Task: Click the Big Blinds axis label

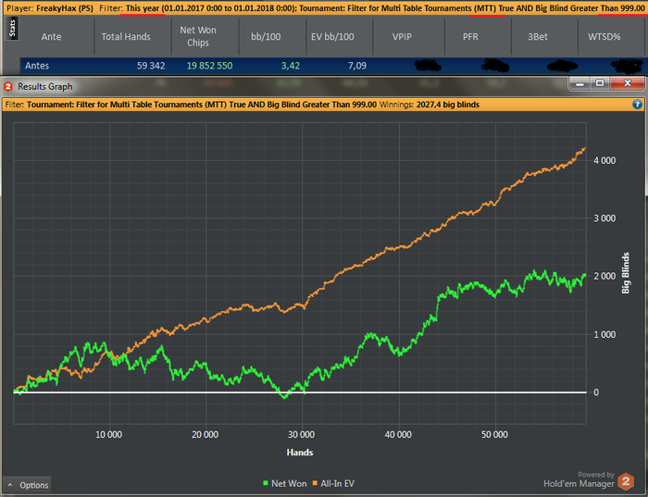Action: (x=626, y=273)
